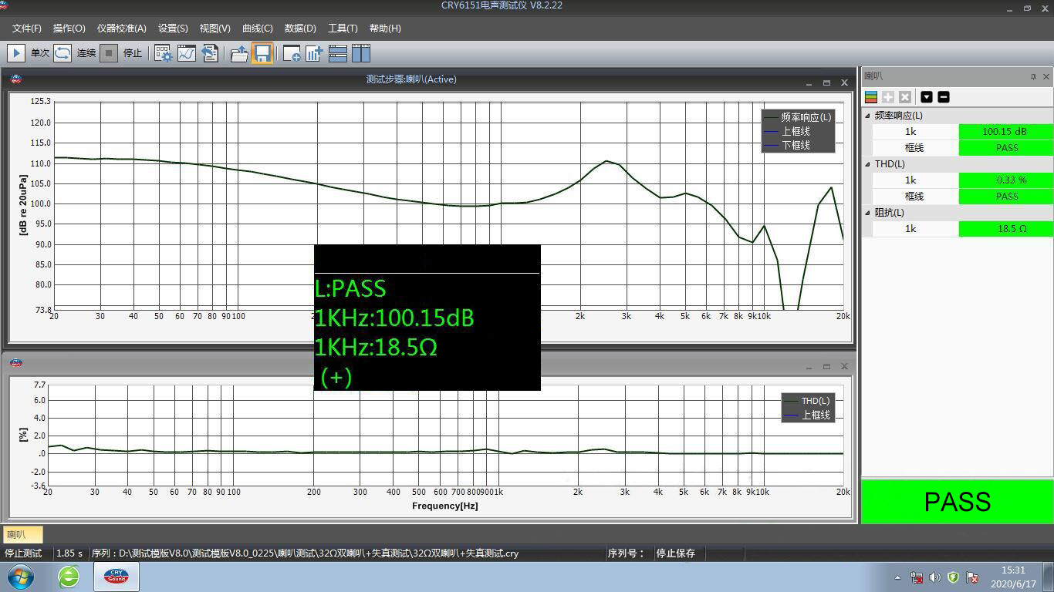Open the Windows Start button
This screenshot has width=1054, height=592.
[x=21, y=577]
